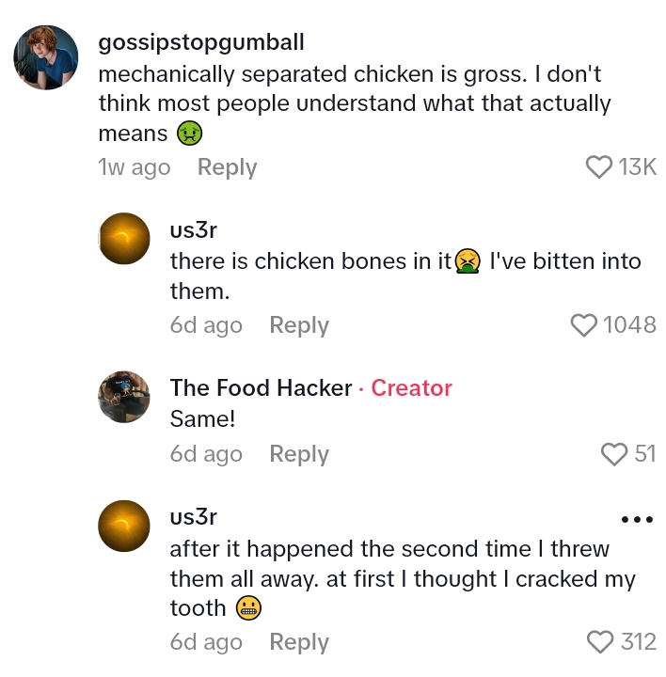Image resolution: width=666 pixels, height=677 pixels.
Task: Like us3r's cracked tooth comment
Action: point(599,643)
